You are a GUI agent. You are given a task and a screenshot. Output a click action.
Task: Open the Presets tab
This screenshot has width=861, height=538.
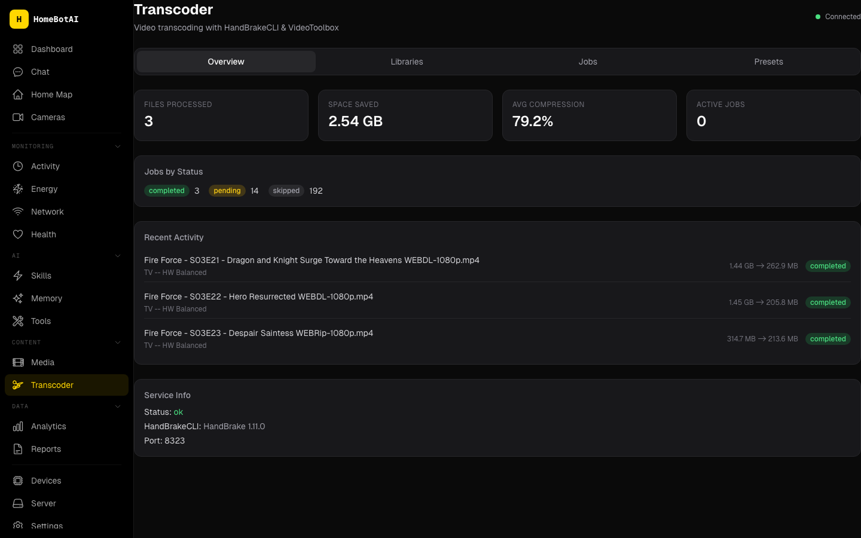tap(768, 62)
